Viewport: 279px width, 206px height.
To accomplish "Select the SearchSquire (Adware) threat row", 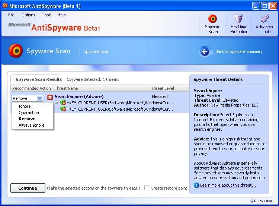I will [79, 96].
